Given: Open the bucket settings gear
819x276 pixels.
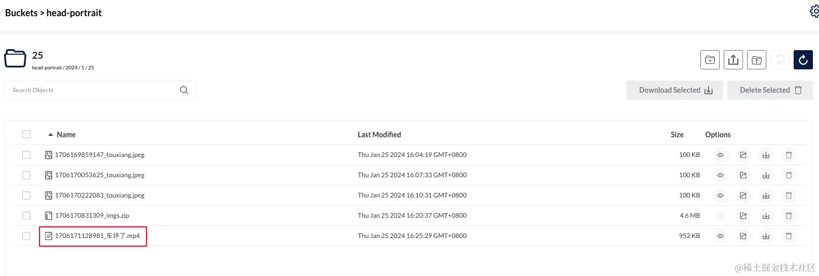Looking at the screenshot, I should click(814, 11).
